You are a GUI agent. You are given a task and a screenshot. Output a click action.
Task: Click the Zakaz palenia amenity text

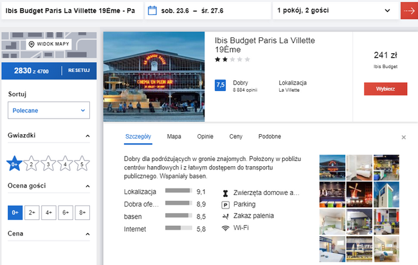coord(253,216)
